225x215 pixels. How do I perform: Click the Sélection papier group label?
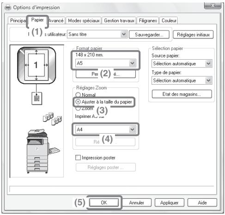tap(167, 48)
